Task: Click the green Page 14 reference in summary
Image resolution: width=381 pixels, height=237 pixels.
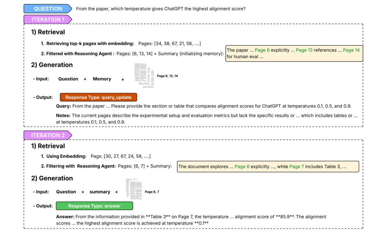Action: point(351,50)
